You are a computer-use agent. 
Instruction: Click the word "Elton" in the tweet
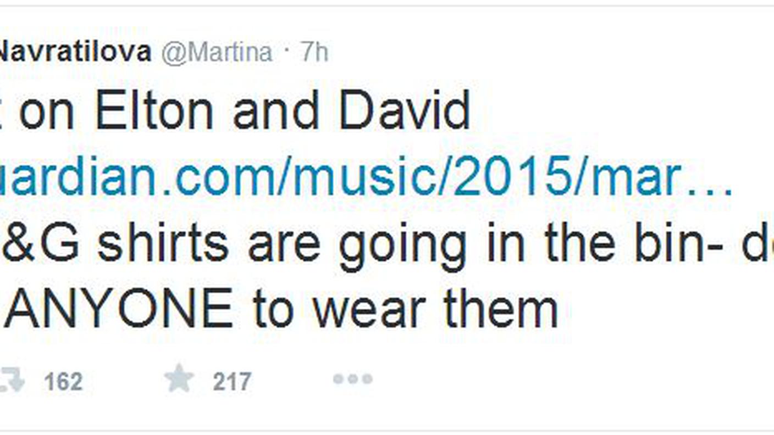click(154, 110)
